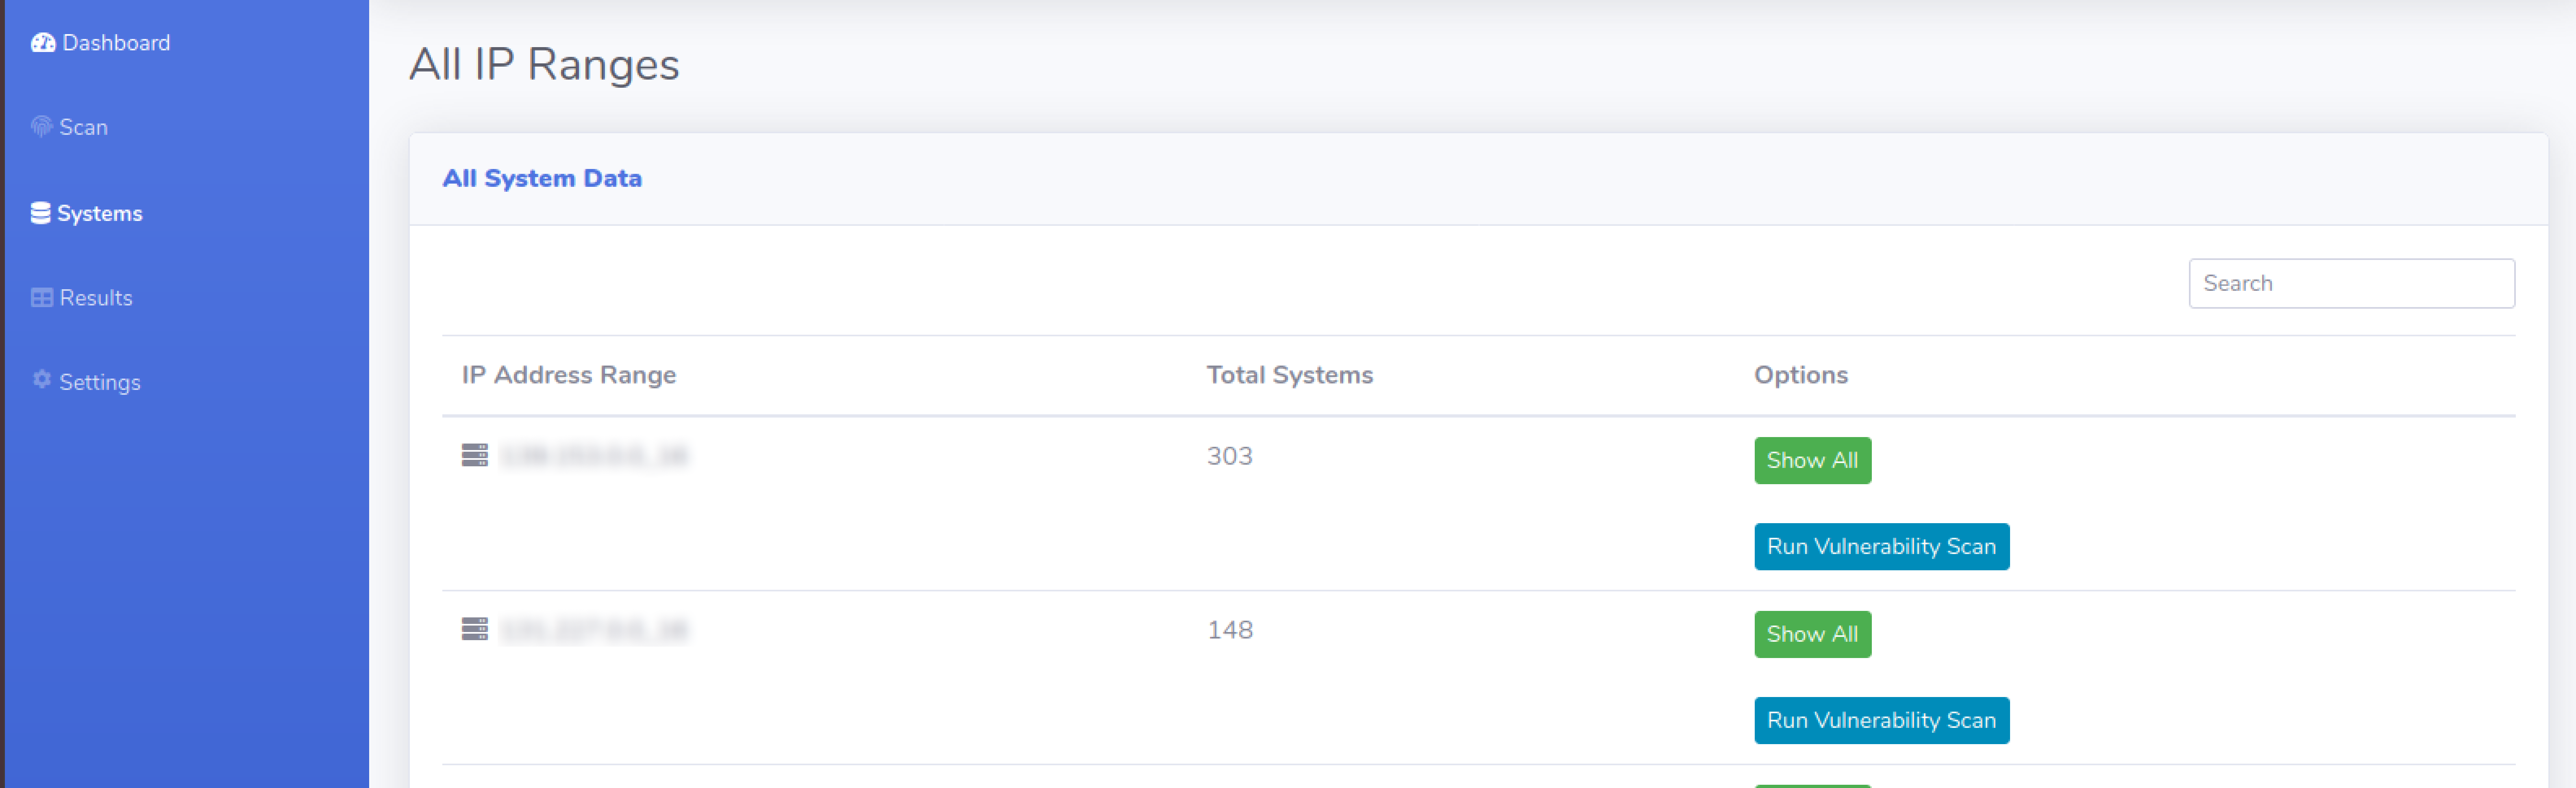Click the server icon in the 303 systems row
2576x788 pixels.
[474, 455]
